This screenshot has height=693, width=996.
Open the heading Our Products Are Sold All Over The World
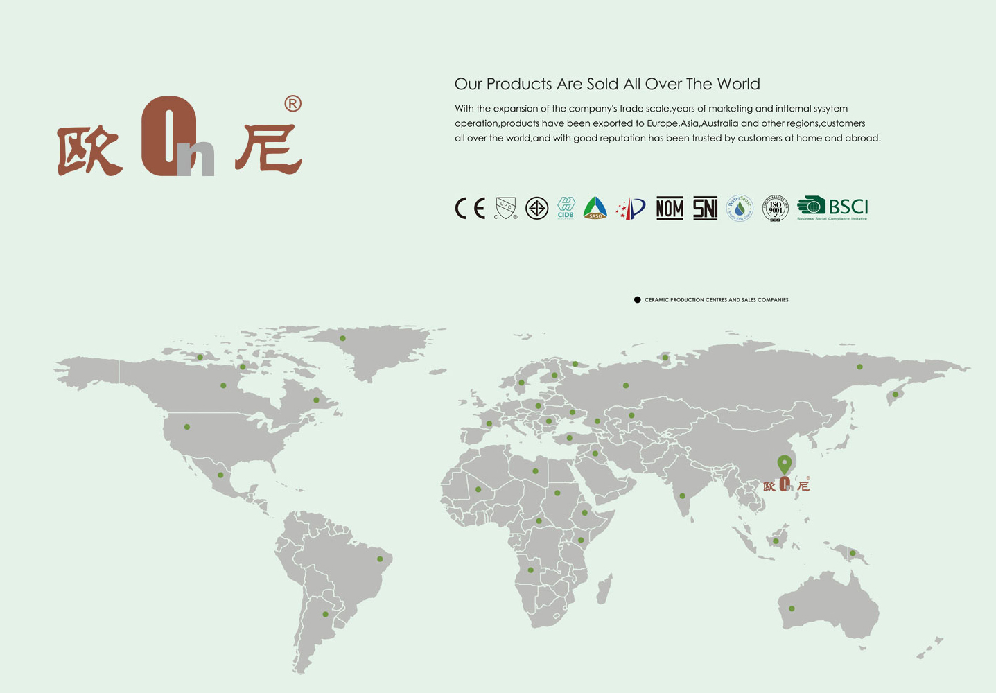[x=606, y=84]
